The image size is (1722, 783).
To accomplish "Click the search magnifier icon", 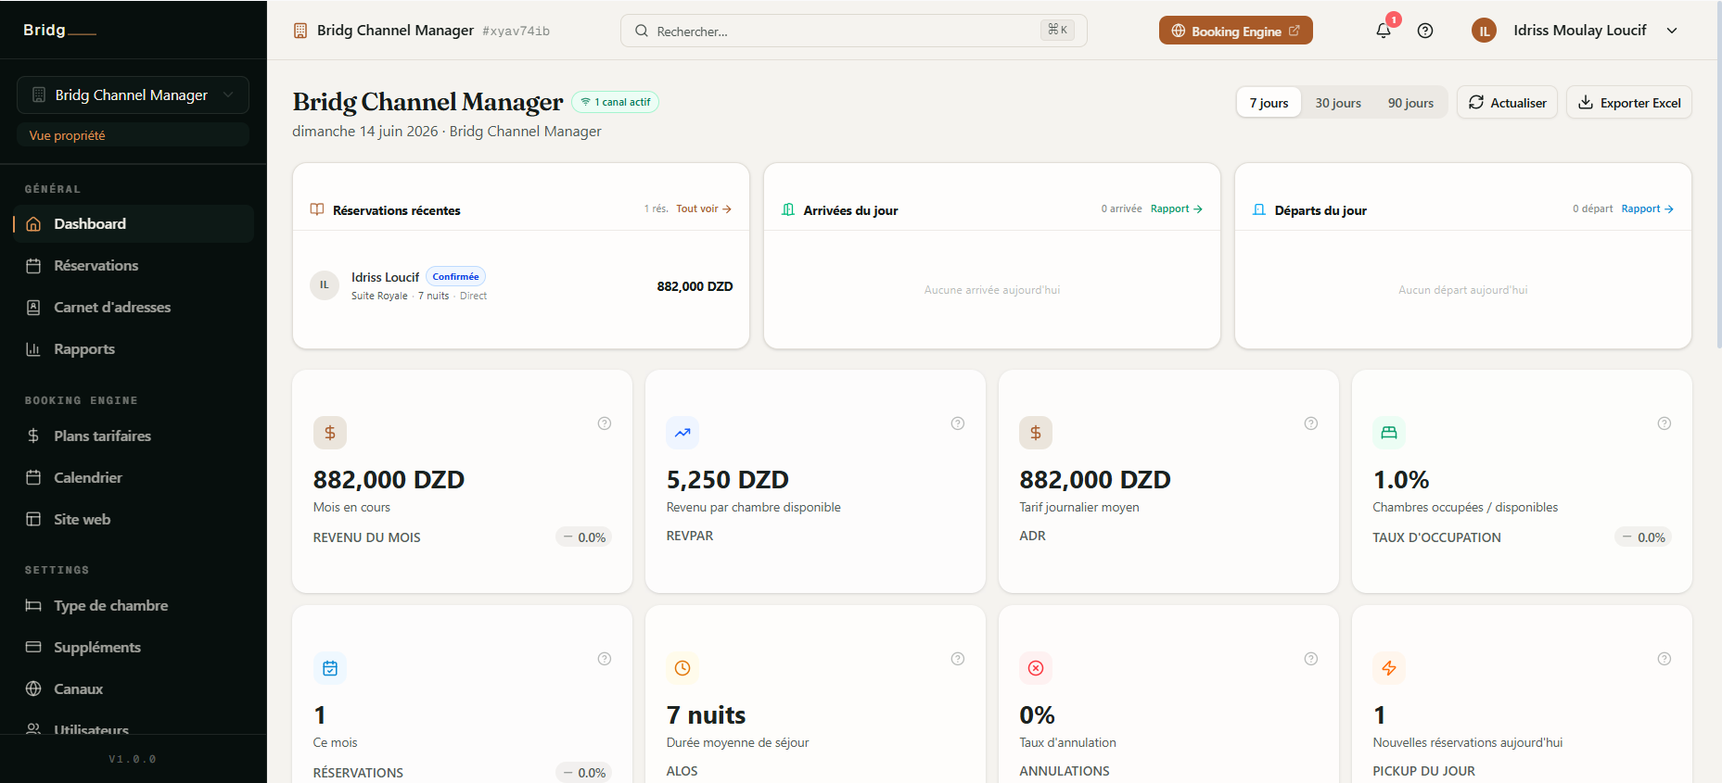I will [642, 31].
